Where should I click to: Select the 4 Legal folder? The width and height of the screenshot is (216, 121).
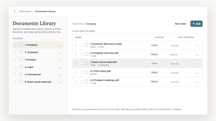tap(38, 67)
